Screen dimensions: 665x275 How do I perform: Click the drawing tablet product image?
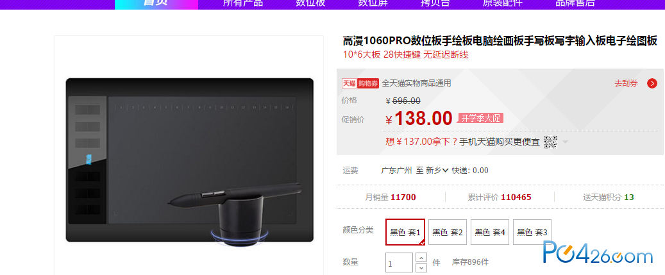[189, 161]
